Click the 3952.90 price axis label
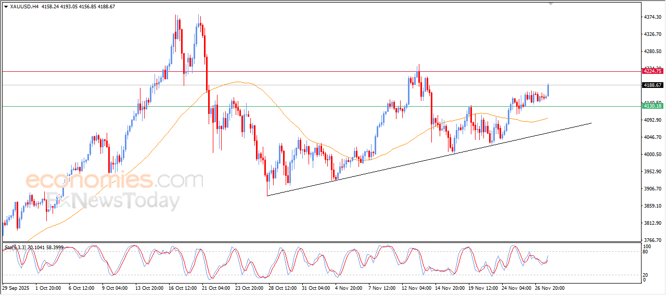Image resolution: width=666 pixels, height=295 pixels. tap(652, 172)
